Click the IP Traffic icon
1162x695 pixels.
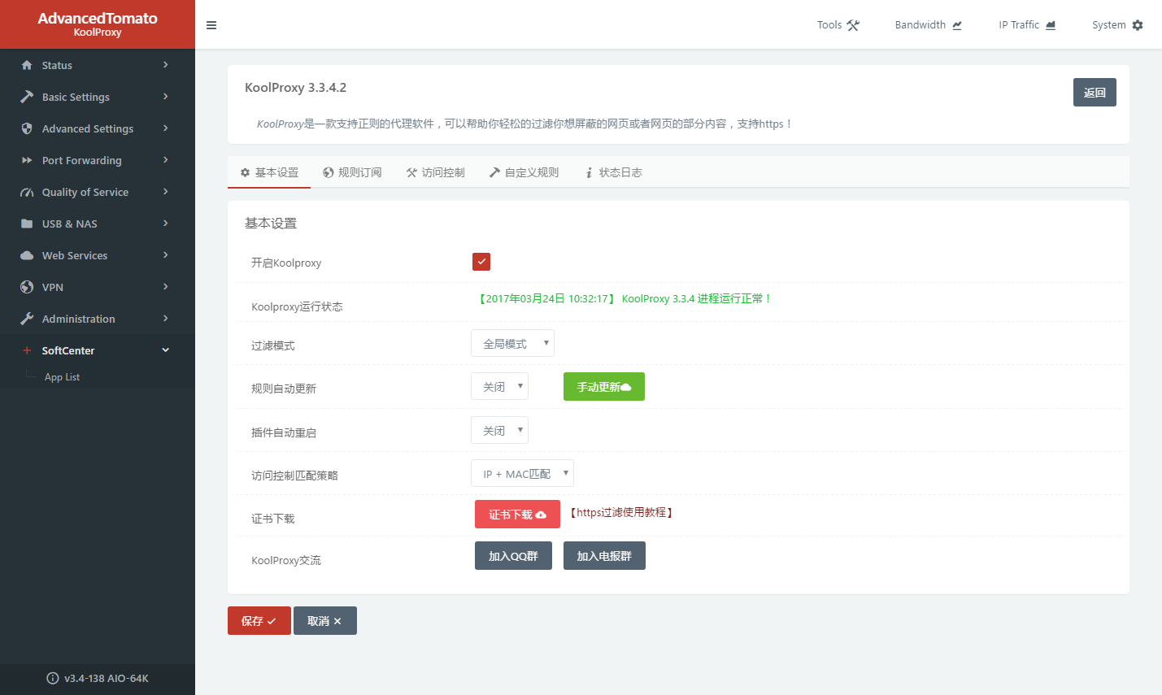1051,25
